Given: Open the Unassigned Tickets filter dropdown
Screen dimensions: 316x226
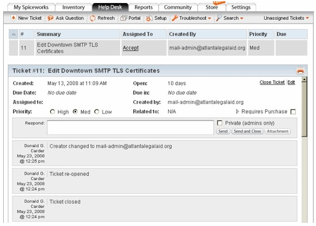Looking at the screenshot, I should tap(286, 18).
